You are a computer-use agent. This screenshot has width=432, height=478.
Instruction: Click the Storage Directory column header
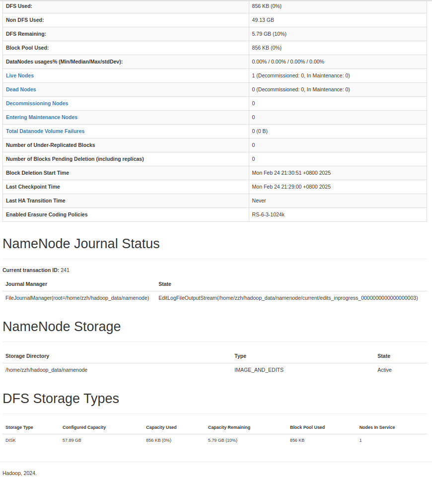pyautogui.click(x=27, y=356)
